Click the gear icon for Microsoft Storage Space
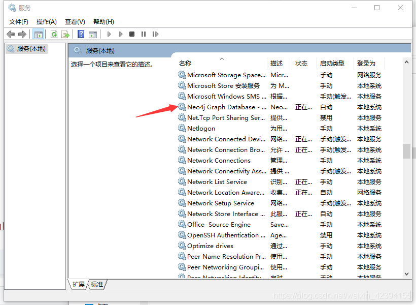Image resolution: width=416 pixels, height=305 pixels. 182,75
